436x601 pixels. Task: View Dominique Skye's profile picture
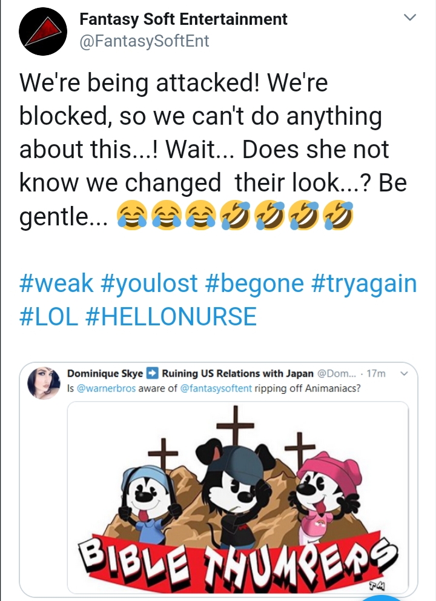pos(44,384)
